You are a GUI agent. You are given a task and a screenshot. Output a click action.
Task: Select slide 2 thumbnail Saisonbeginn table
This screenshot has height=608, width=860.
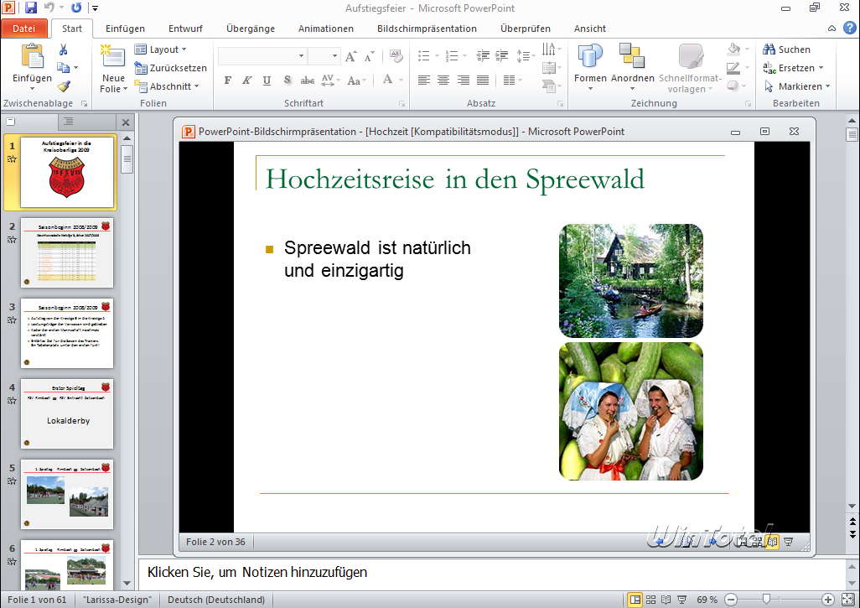click(x=67, y=252)
